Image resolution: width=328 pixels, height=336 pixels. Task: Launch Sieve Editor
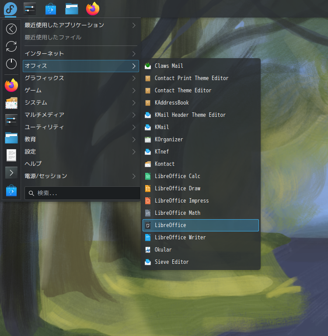point(201,262)
